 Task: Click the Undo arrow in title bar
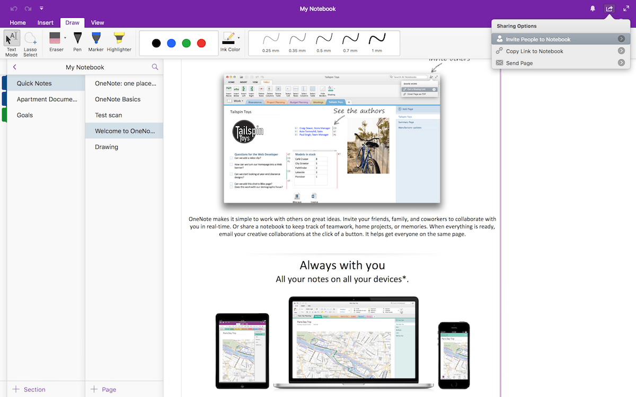(14, 8)
